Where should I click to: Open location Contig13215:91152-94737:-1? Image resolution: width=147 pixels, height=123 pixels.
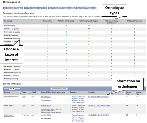[99, 115]
